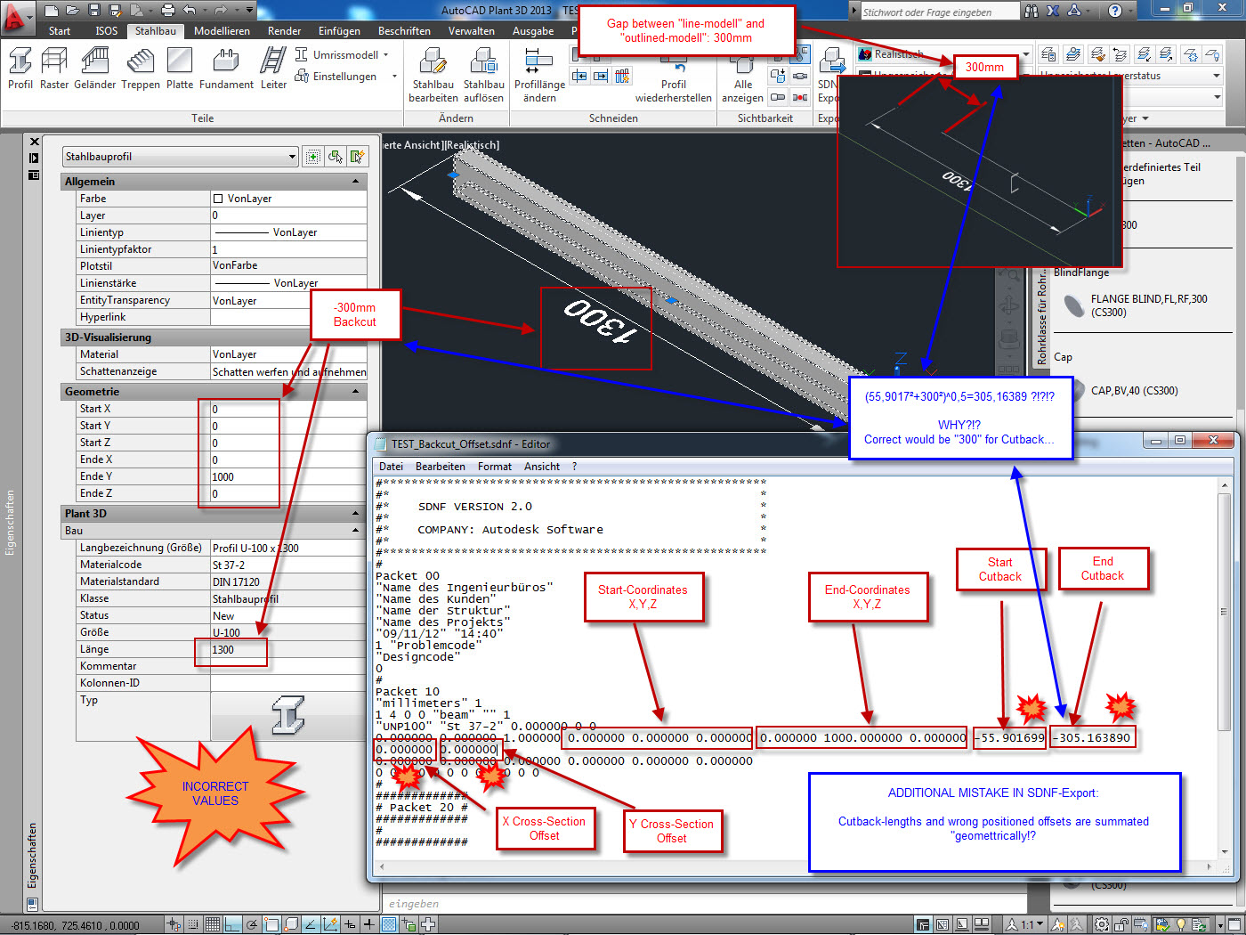Toggle lineweight display plus icon in status bar

click(369, 925)
